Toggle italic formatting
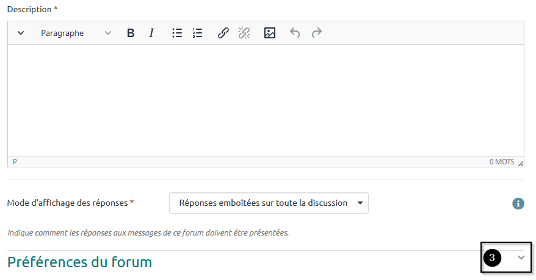This screenshot has height=280, width=536. pyautogui.click(x=151, y=33)
